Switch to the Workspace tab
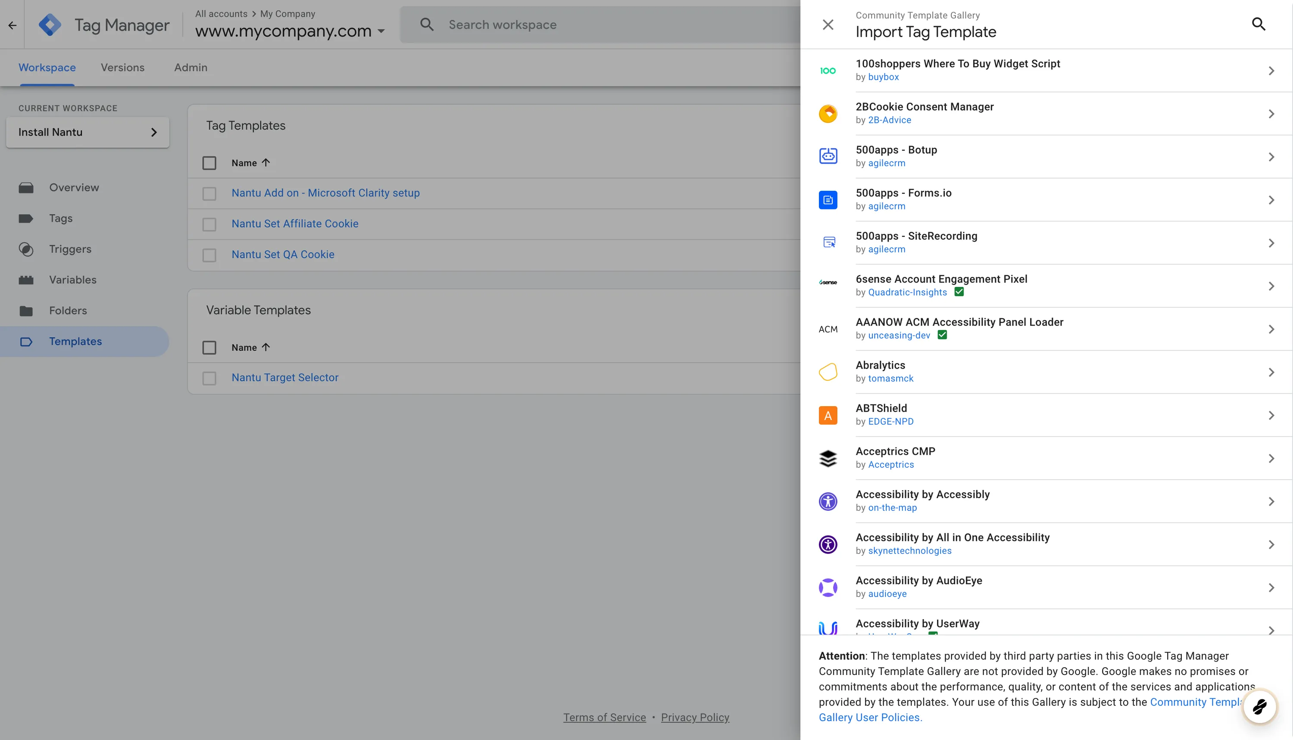 pyautogui.click(x=47, y=68)
